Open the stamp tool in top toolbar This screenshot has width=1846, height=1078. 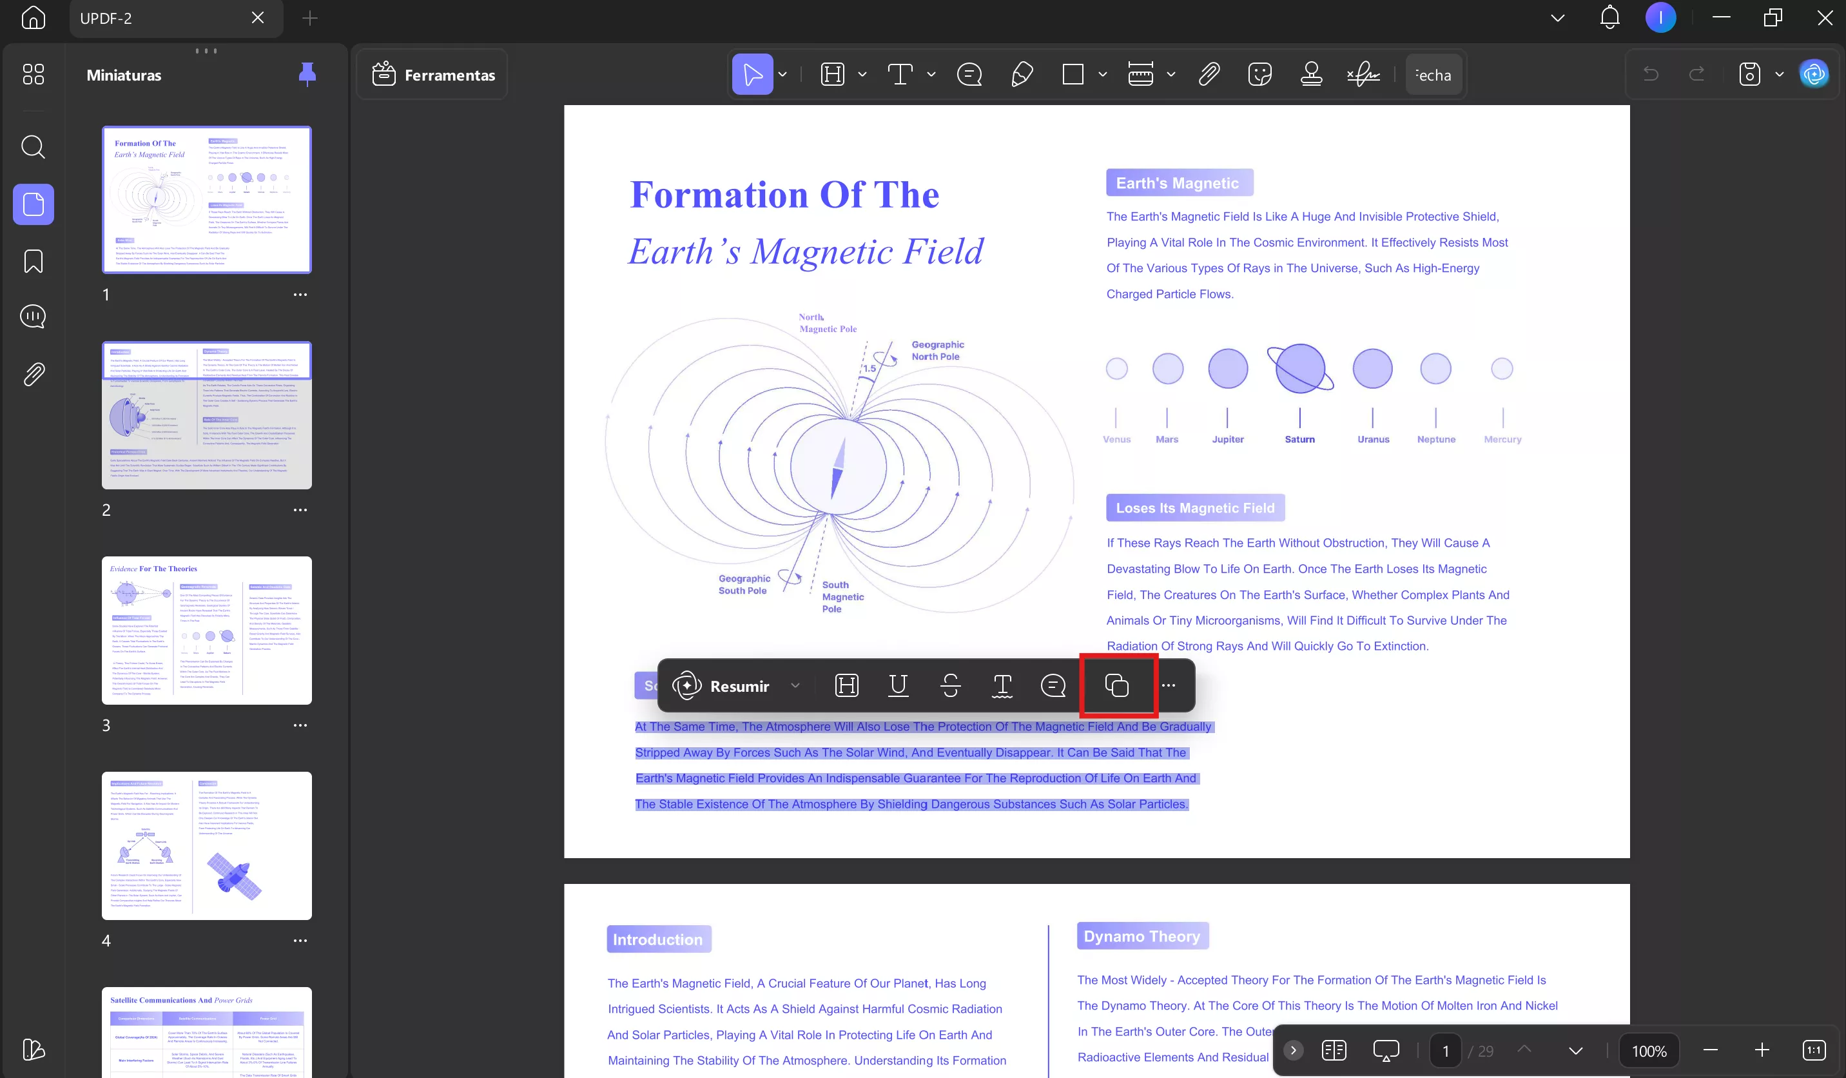point(1311,75)
